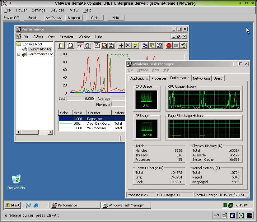The image size is (257, 222).
Task: Open the Action menu in Performance window
Action: (38, 36)
